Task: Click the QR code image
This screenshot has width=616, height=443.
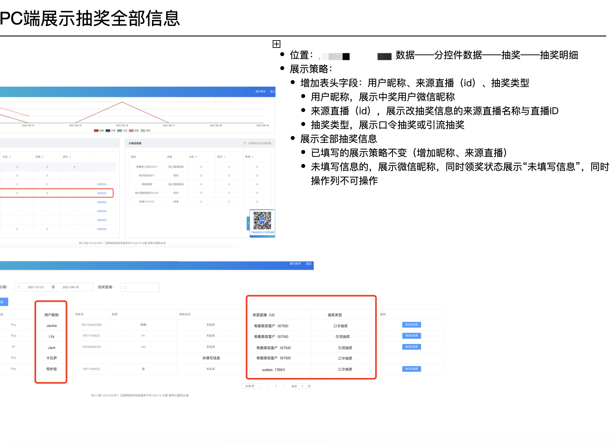Action: click(x=262, y=220)
